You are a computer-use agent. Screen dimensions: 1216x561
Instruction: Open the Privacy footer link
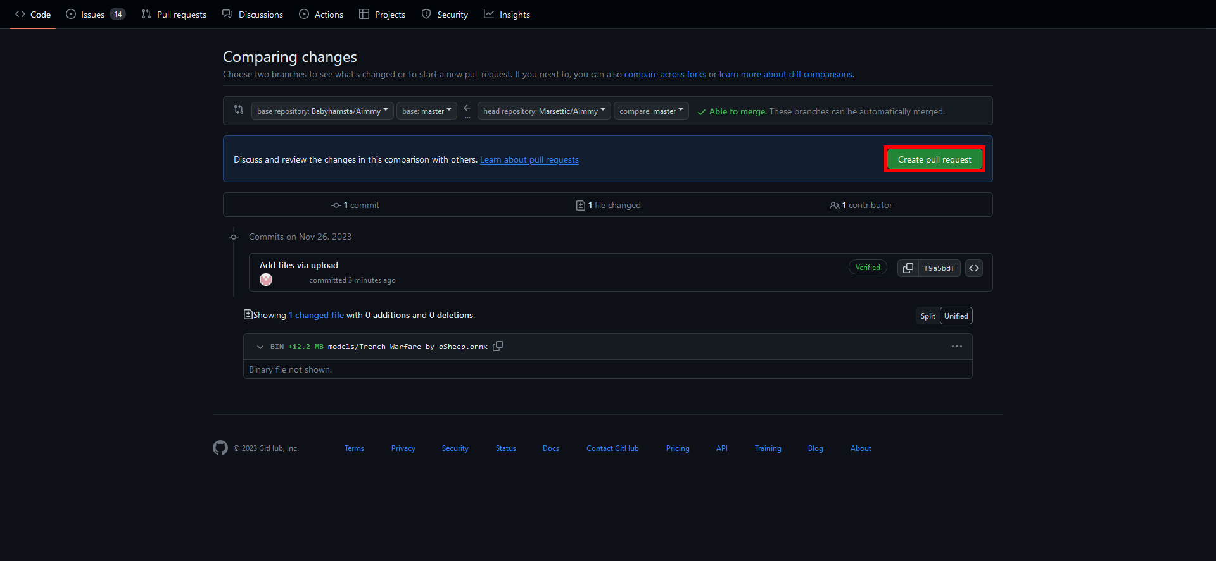coord(403,448)
